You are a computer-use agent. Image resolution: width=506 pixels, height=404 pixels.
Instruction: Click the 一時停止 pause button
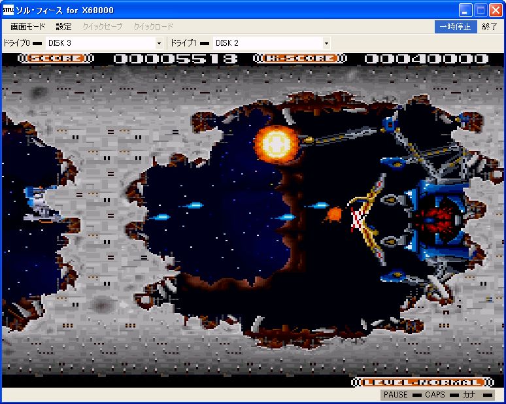click(456, 26)
